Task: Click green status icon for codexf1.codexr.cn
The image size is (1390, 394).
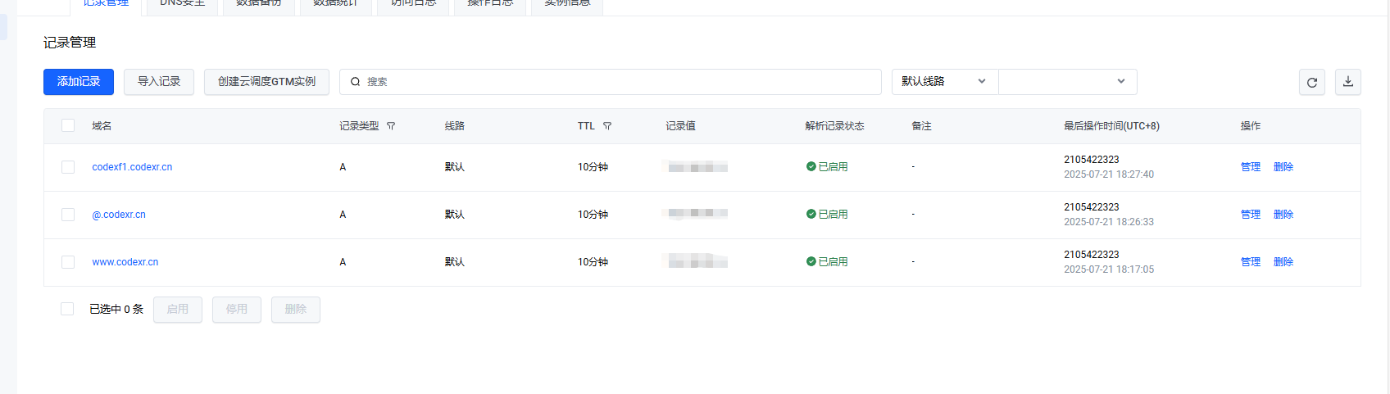Action: click(811, 166)
